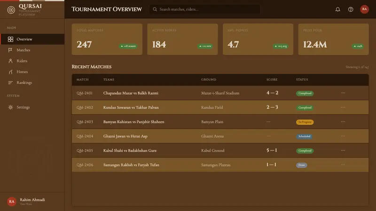Open the RA profile avatar in header

(364, 9)
